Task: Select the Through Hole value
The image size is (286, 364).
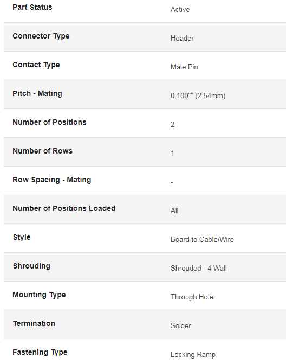Action: click(x=192, y=297)
